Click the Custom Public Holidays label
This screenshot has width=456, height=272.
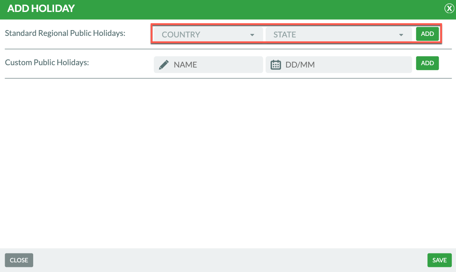tap(47, 62)
